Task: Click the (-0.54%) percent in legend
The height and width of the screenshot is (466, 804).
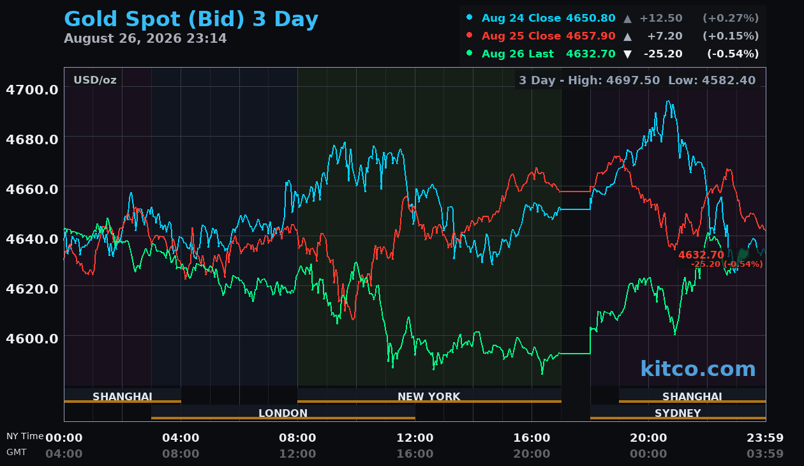Action: (x=733, y=54)
